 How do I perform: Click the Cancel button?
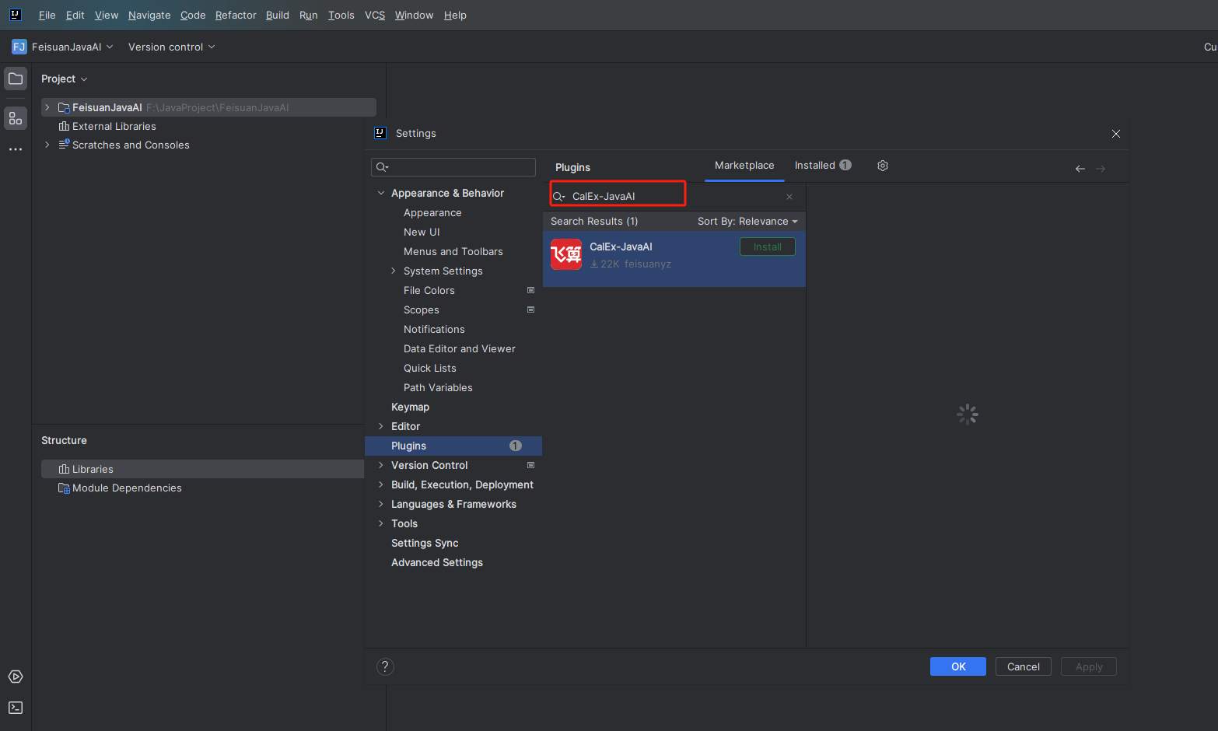point(1024,666)
